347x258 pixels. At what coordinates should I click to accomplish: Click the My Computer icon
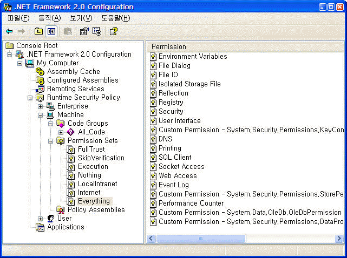coord(29,63)
